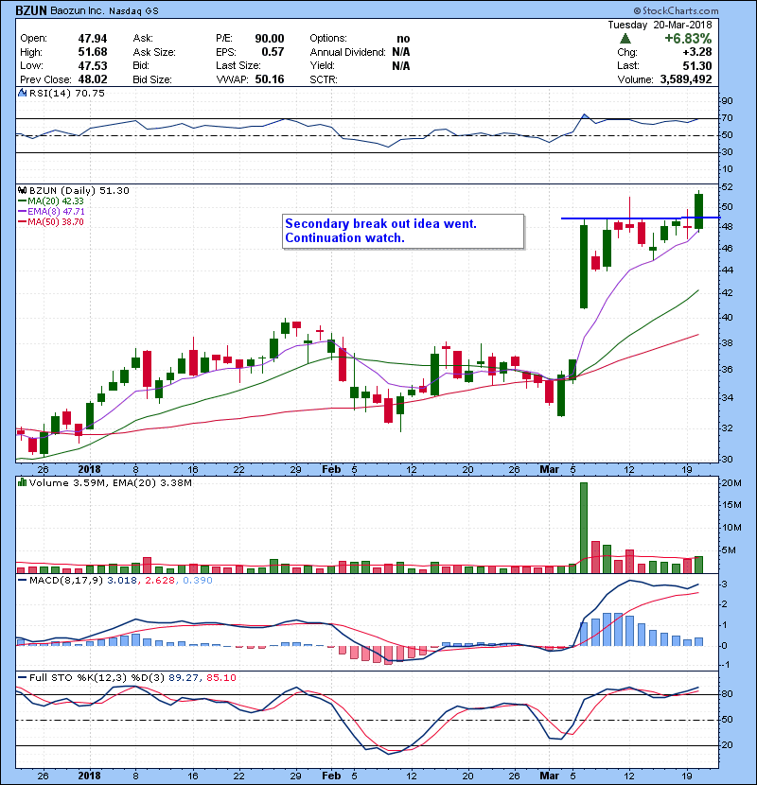Click the 90 label on RSI axis
This screenshot has width=757, height=785.
727,101
